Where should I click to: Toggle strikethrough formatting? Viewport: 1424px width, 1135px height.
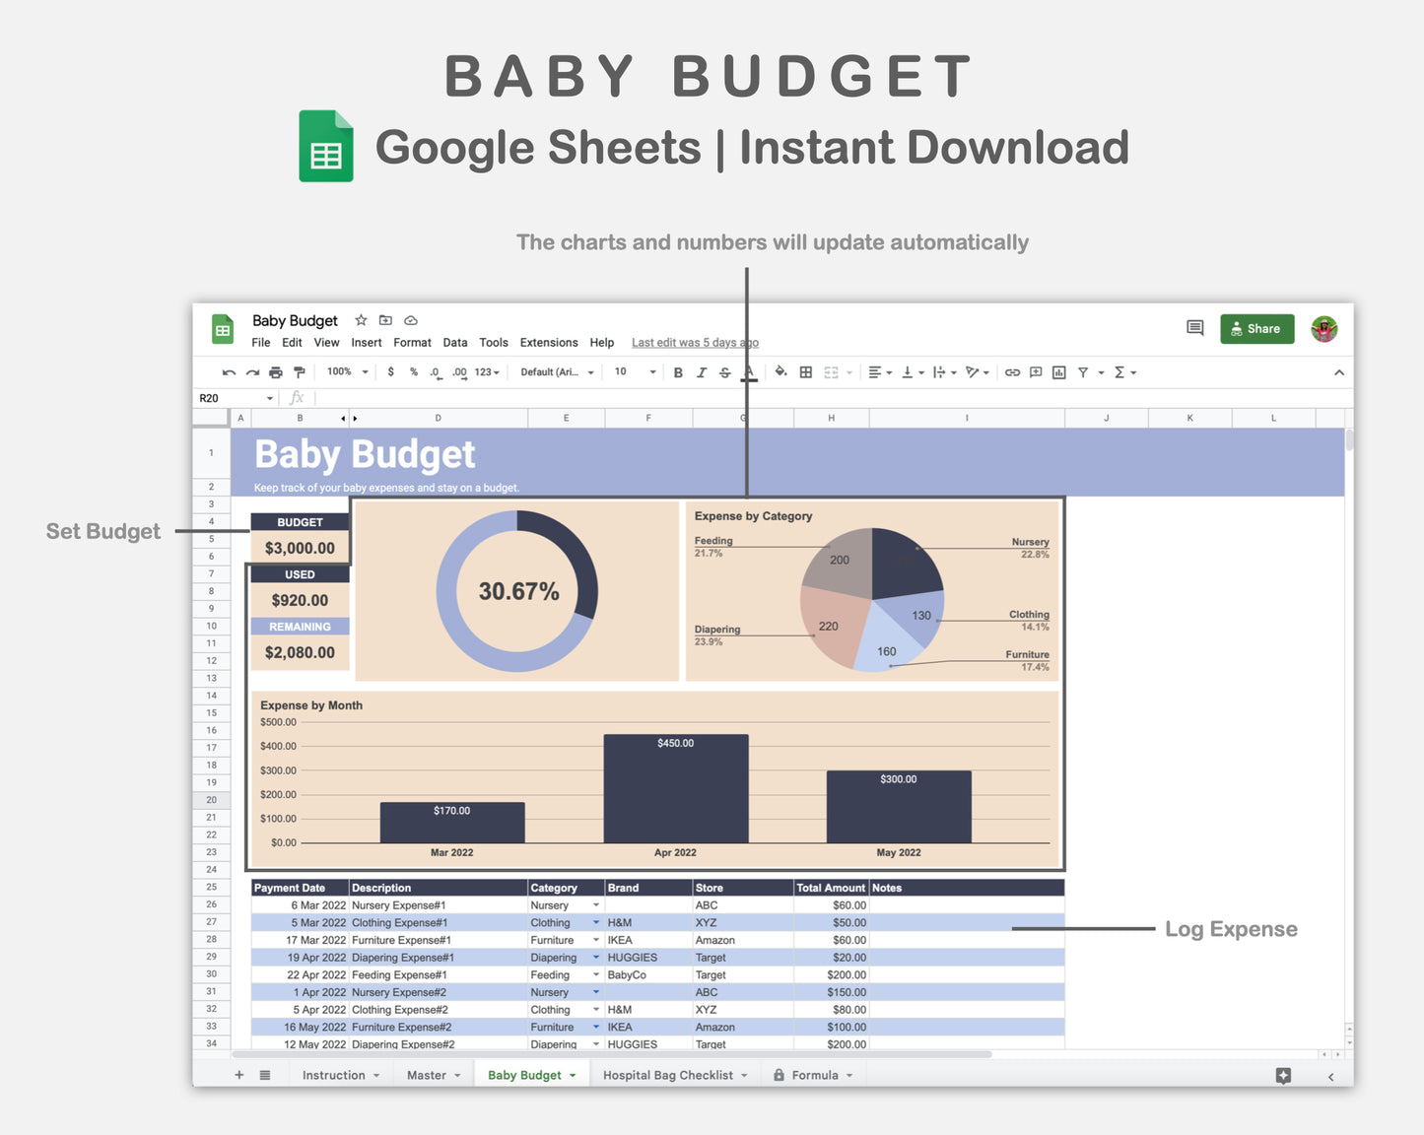pos(724,372)
